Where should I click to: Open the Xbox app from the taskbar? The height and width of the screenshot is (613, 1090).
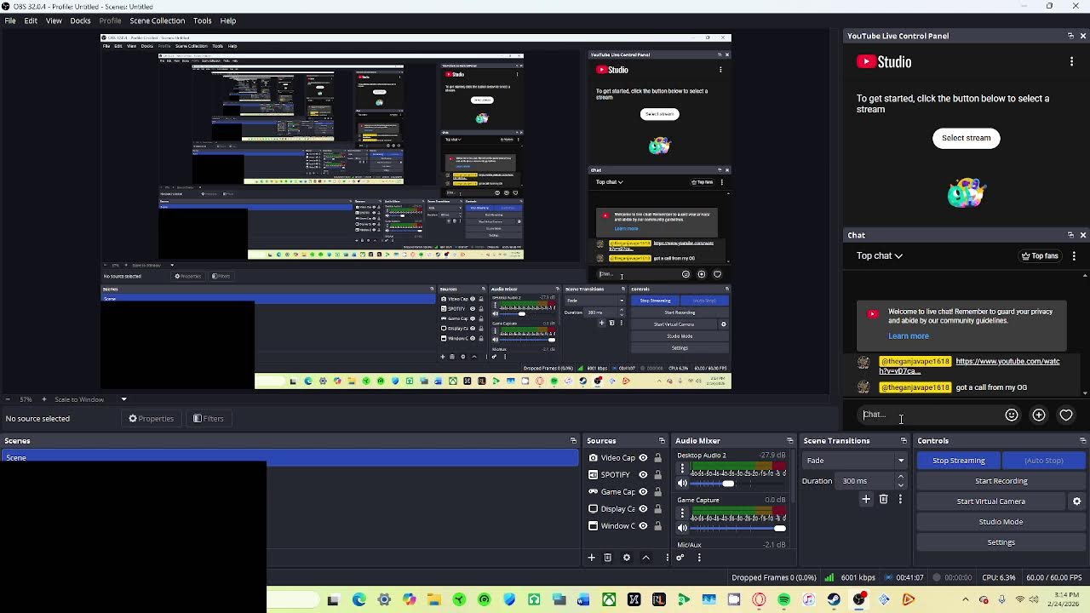click(x=609, y=600)
